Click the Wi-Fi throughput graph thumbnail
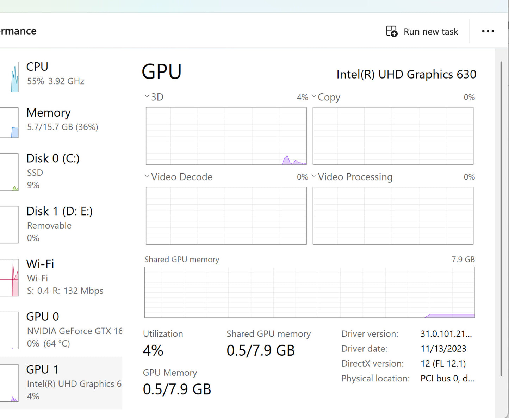This screenshot has height=418, width=509. [x=10, y=277]
